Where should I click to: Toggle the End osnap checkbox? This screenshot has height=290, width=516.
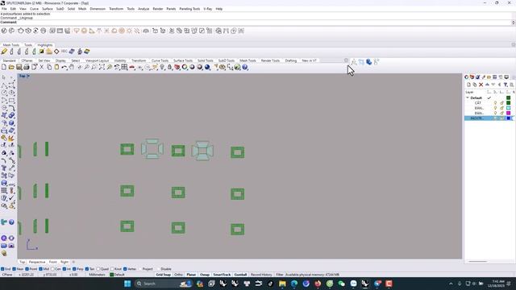click(2, 269)
